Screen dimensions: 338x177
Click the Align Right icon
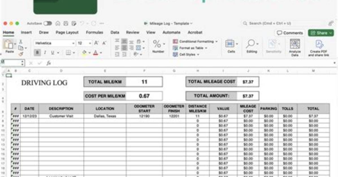pyautogui.click(x=131, y=48)
